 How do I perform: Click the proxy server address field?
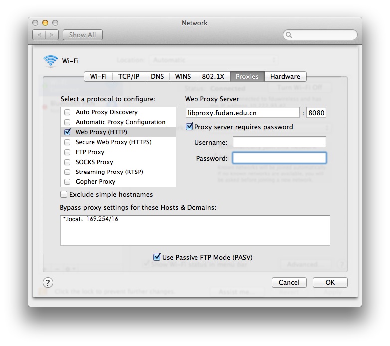coord(242,113)
